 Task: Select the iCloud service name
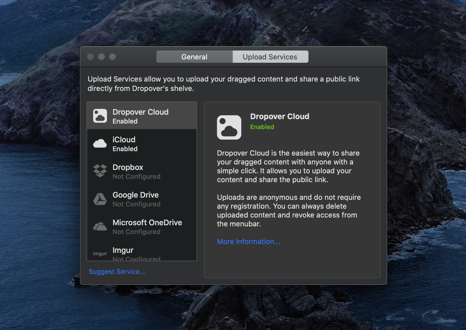pos(124,140)
